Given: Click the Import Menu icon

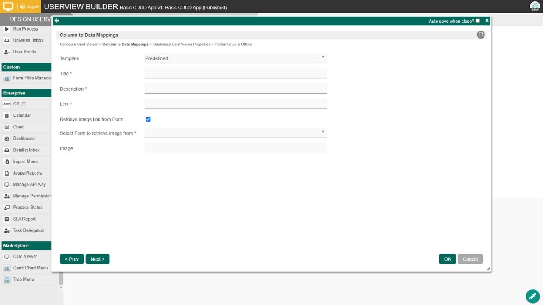Looking at the screenshot, I should [x=7, y=161].
